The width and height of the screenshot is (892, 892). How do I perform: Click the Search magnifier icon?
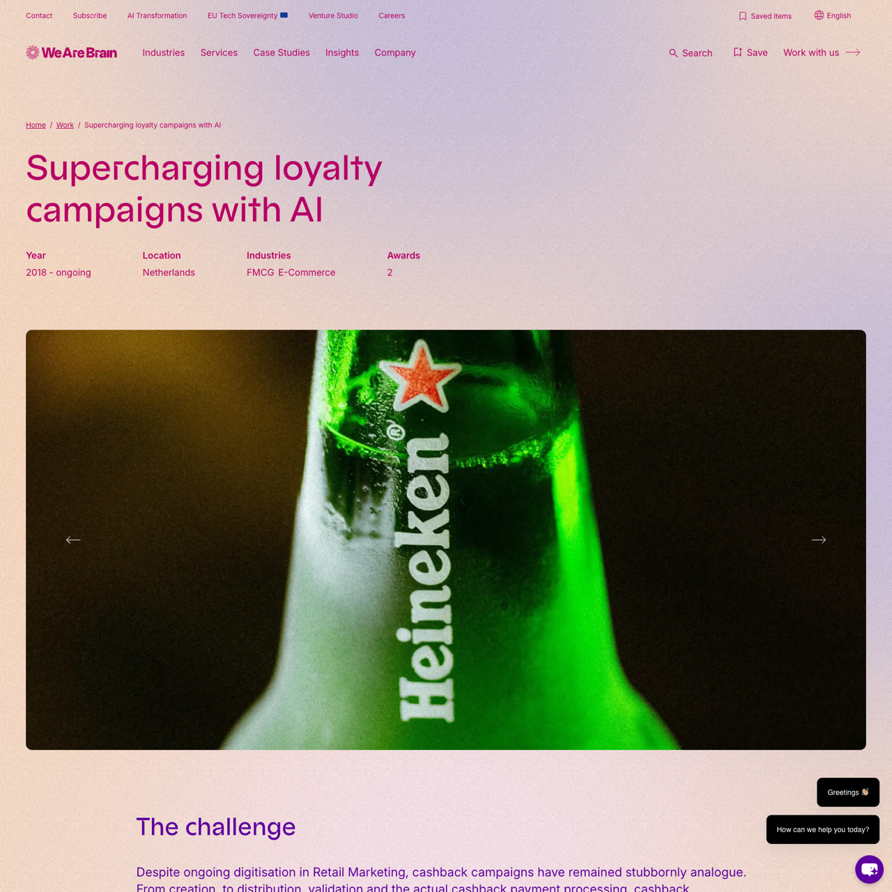[673, 53]
